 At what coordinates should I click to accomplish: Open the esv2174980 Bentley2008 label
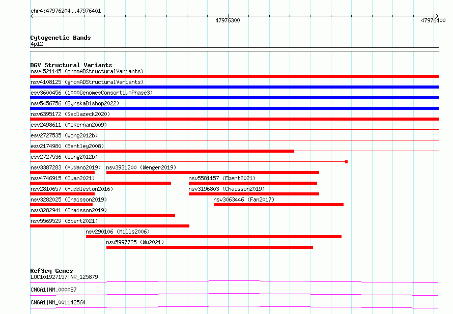(67, 146)
